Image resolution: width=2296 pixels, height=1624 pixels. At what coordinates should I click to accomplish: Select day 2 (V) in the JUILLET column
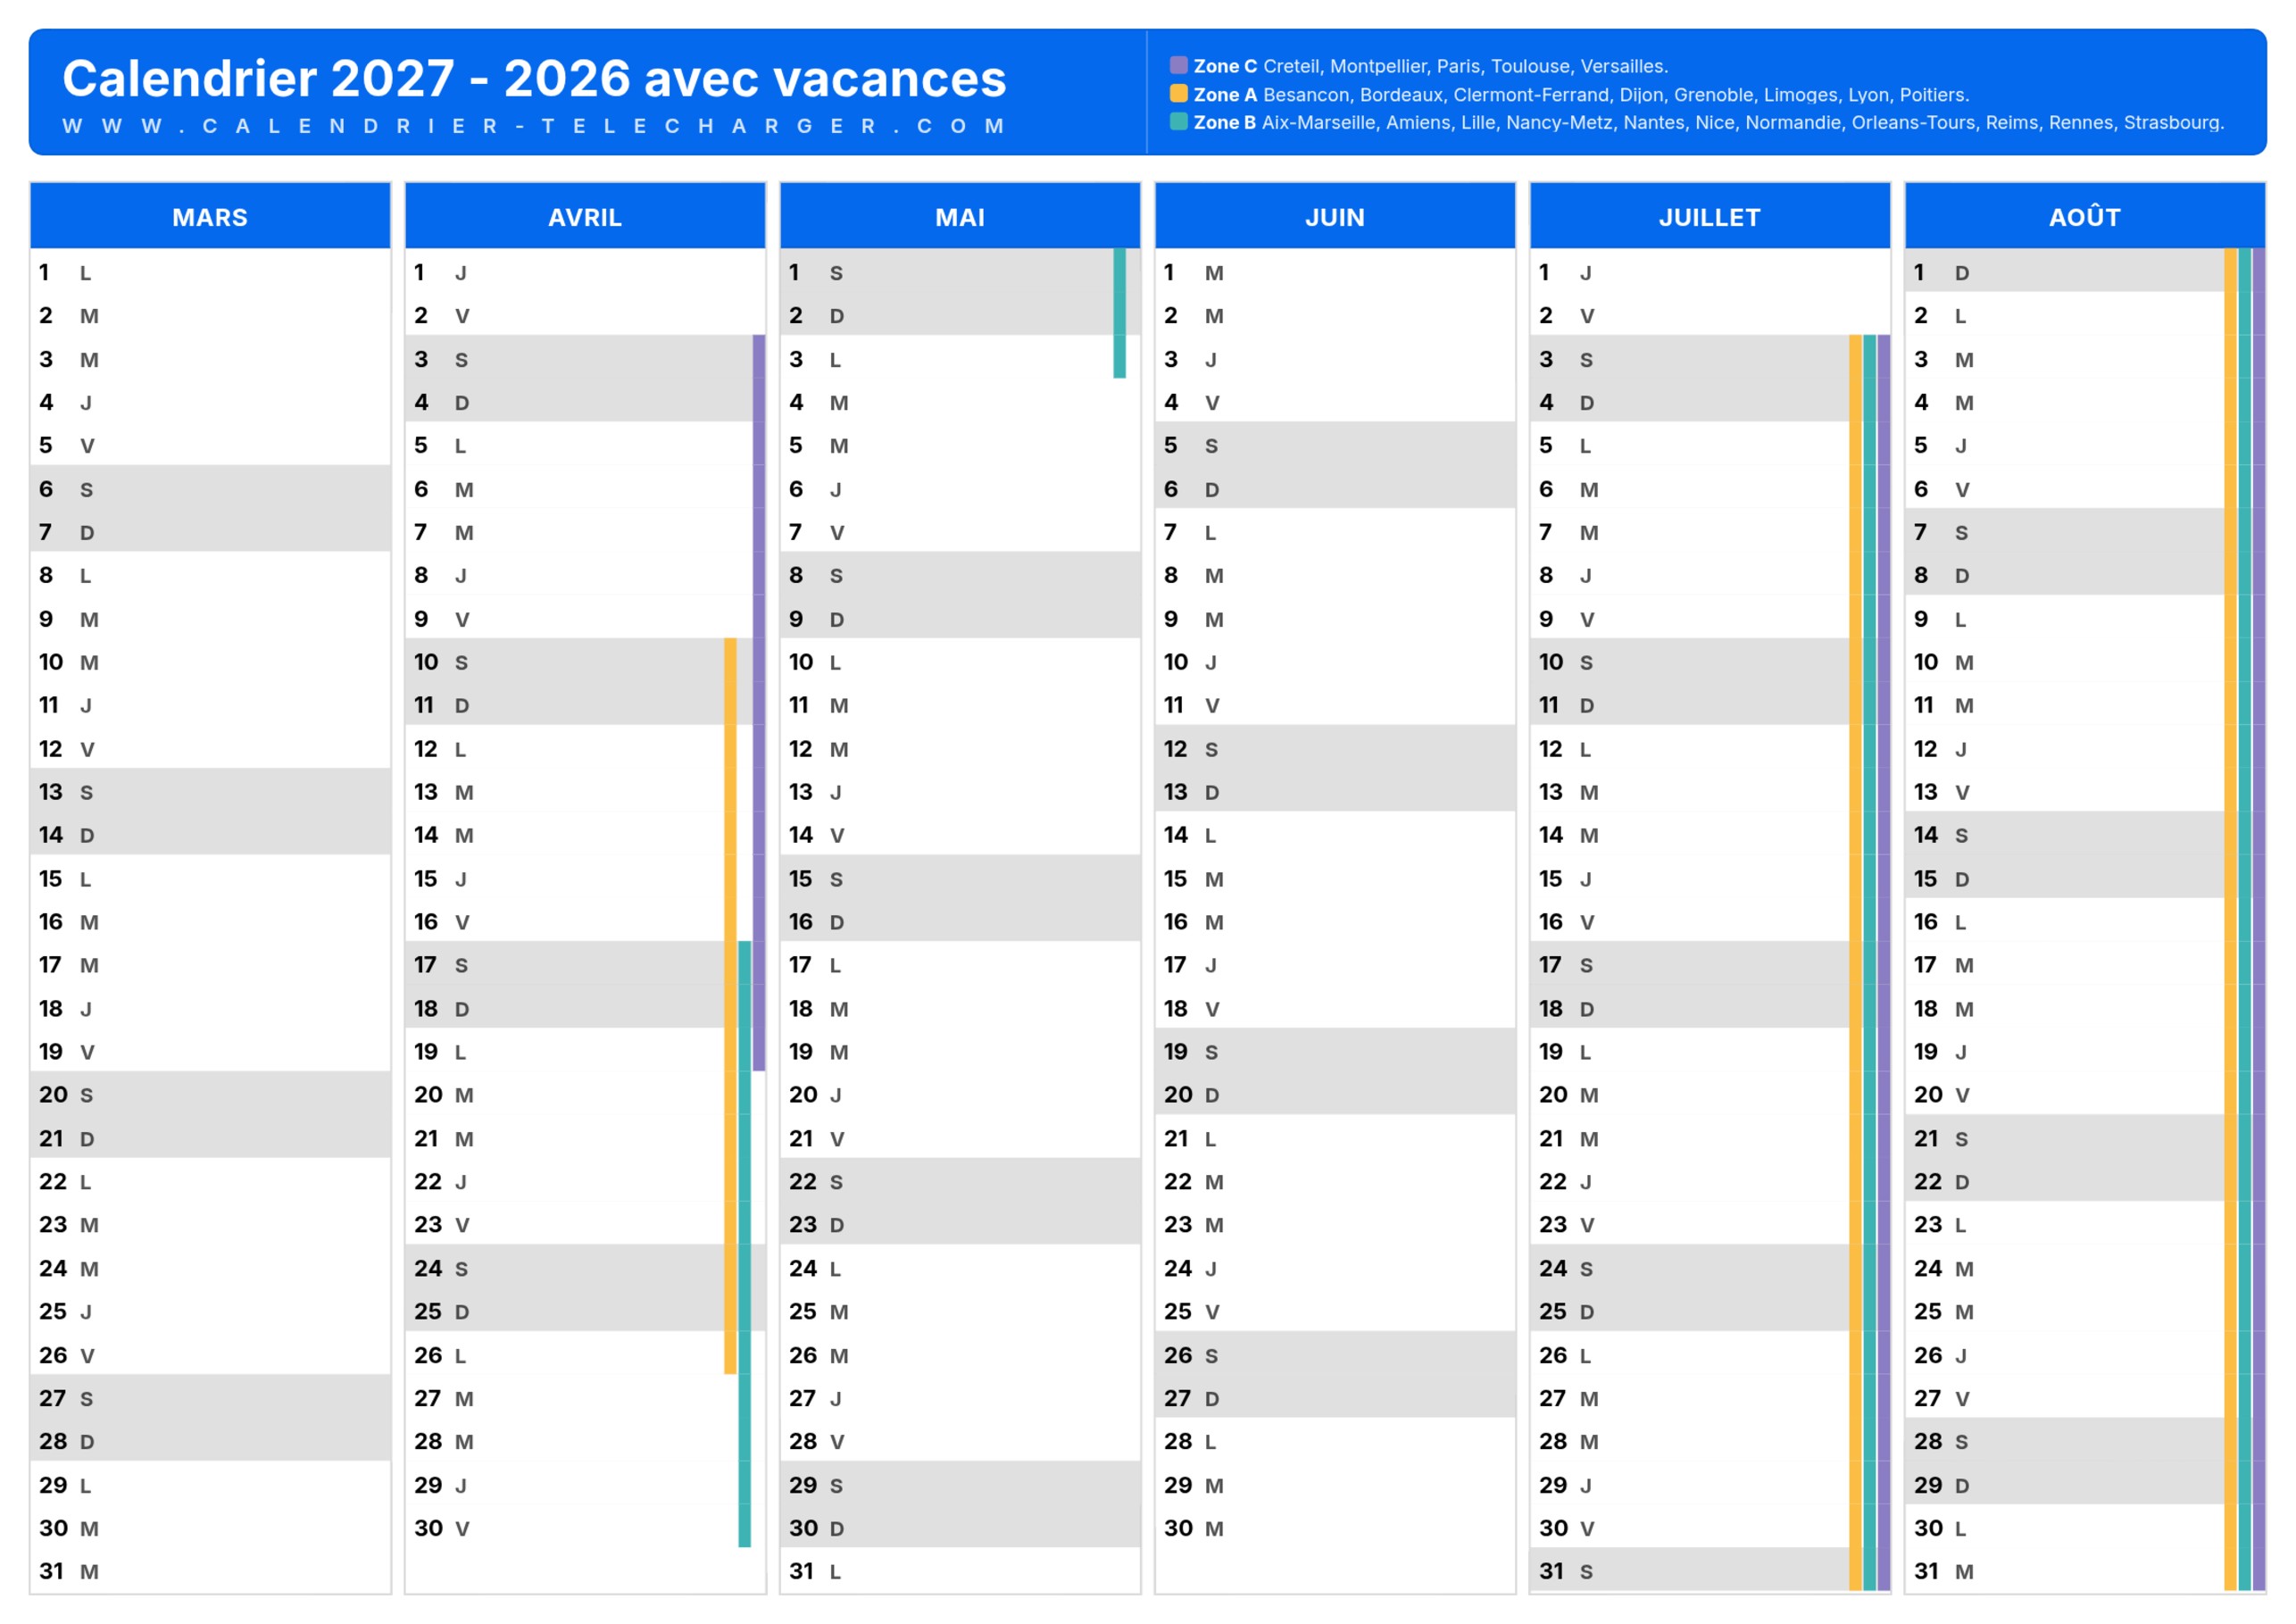pyautogui.click(x=1710, y=315)
